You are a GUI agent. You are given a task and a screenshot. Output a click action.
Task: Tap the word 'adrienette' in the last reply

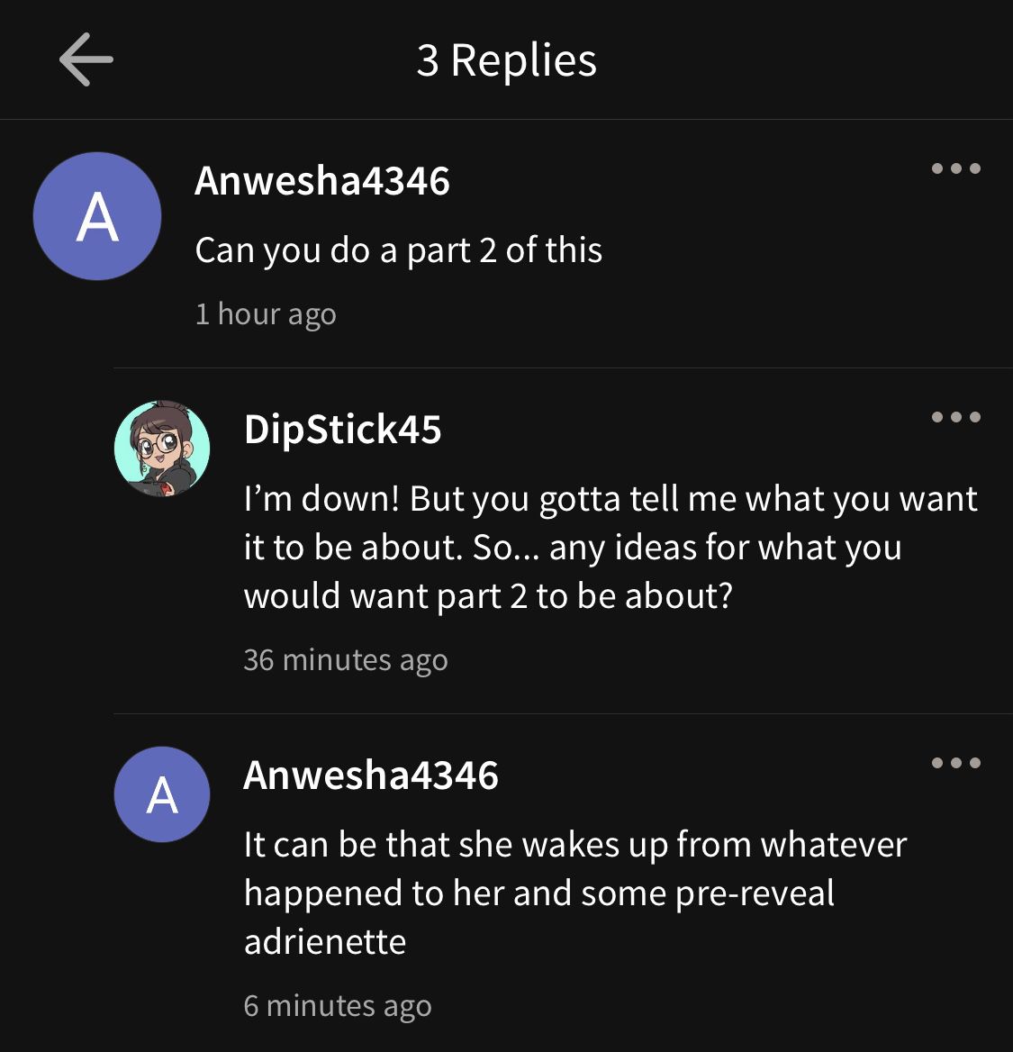click(x=325, y=941)
